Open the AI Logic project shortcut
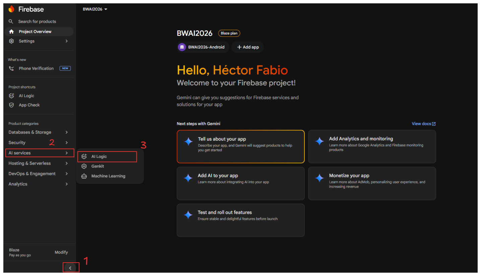Screen dimensions: 481x276 (x=39, y=96)
